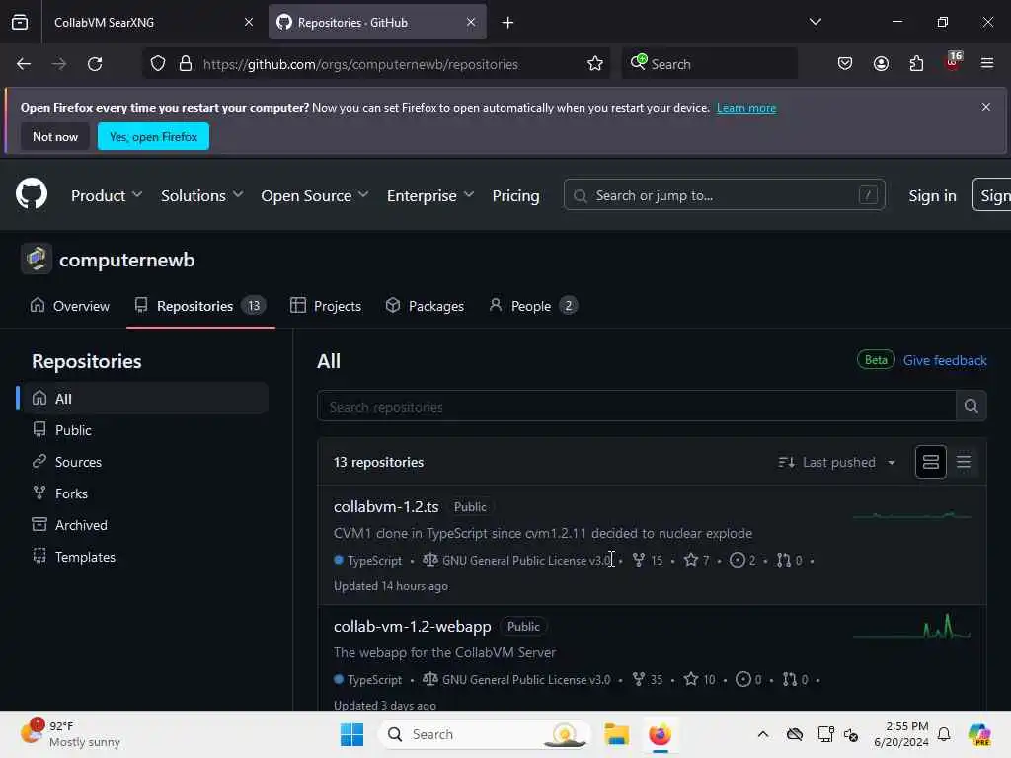The height and width of the screenshot is (758, 1011).
Task: Click the GitHub Octocat logo
Action: [x=32, y=194]
